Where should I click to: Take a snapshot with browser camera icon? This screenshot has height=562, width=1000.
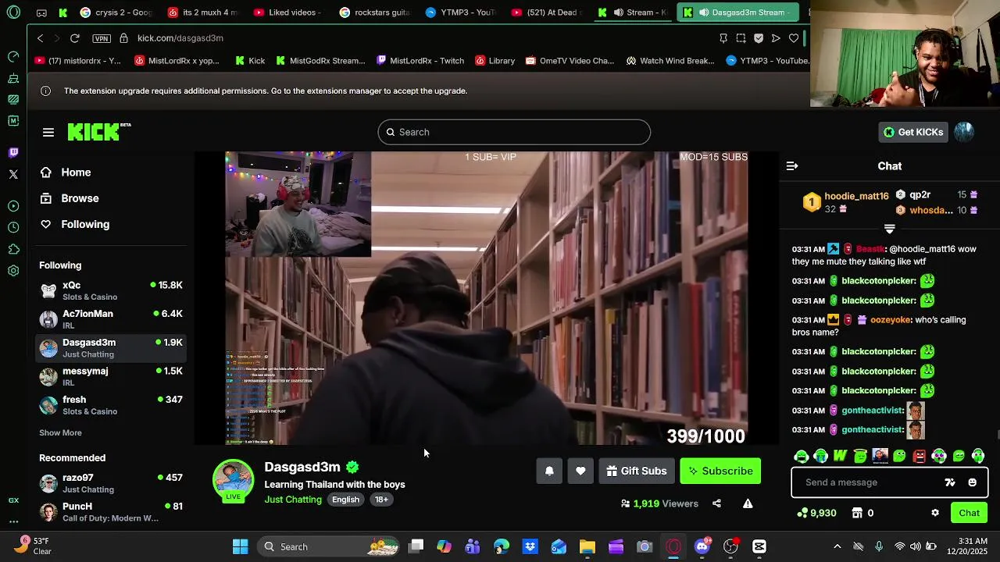pos(741,38)
